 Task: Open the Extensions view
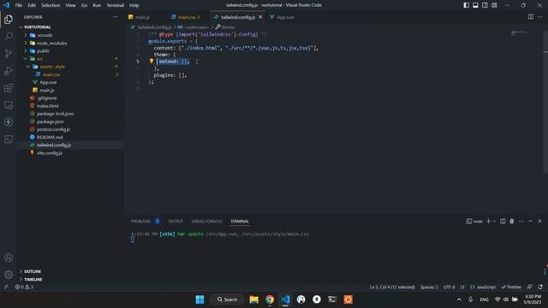pos(9,87)
